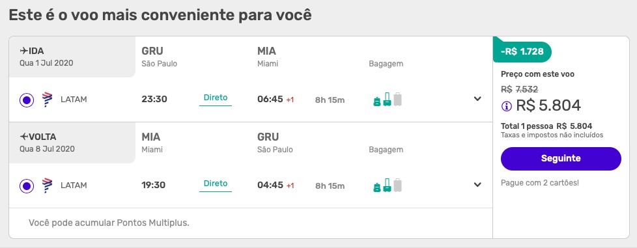Click the Direto label on outbound flight
This screenshot has width=637, height=248.
click(216, 98)
